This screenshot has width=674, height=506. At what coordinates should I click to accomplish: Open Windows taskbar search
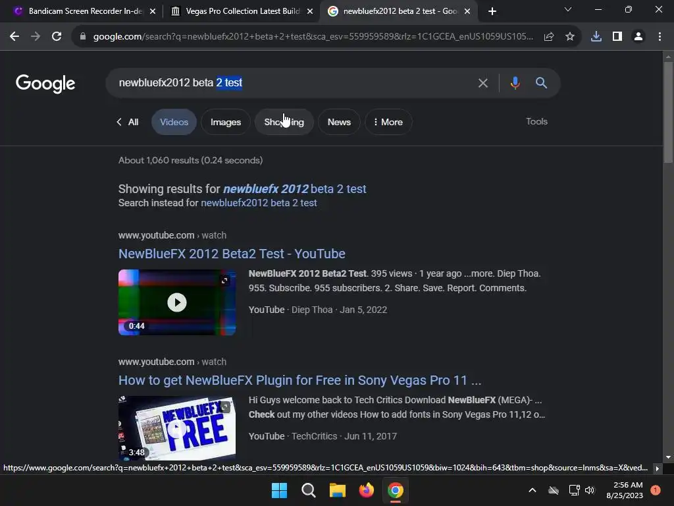coord(308,490)
